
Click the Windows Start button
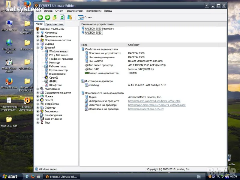[x=10, y=176]
